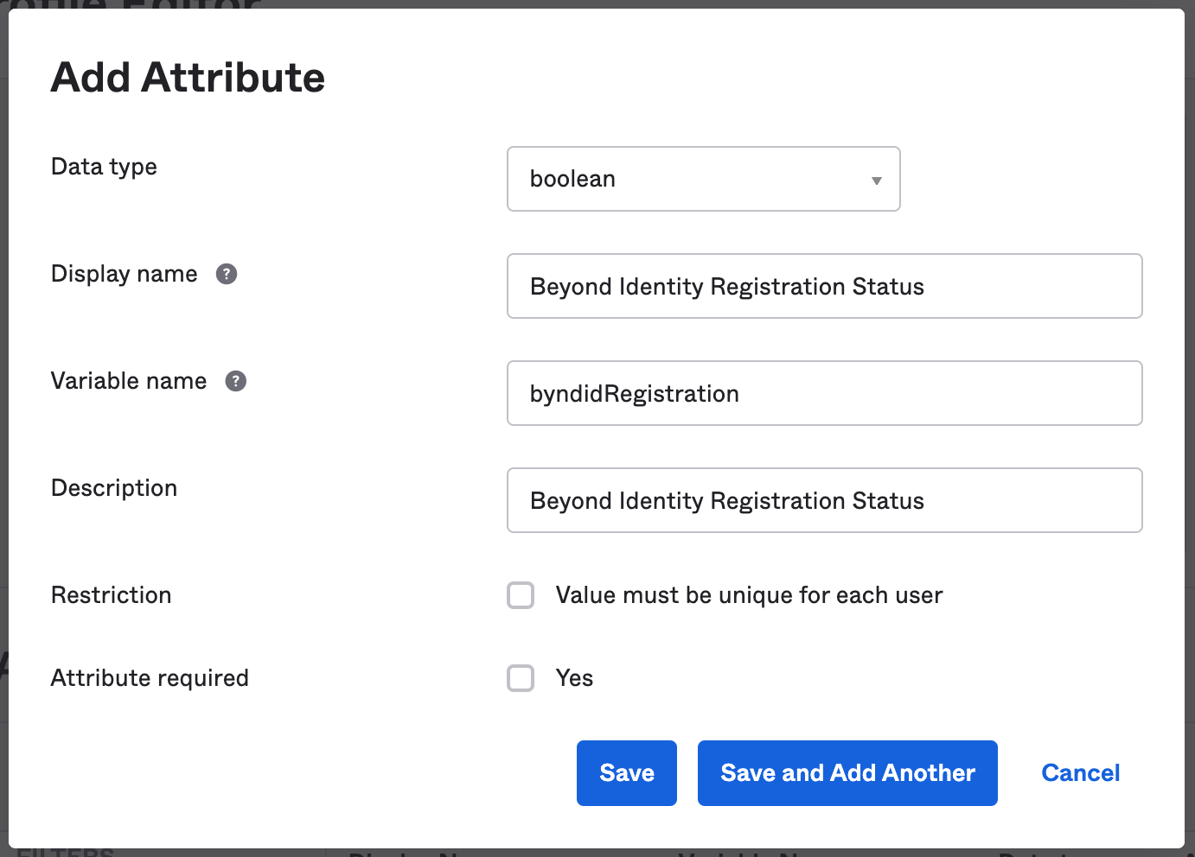
Task: Click the 'Display name' field label
Action: point(125,274)
